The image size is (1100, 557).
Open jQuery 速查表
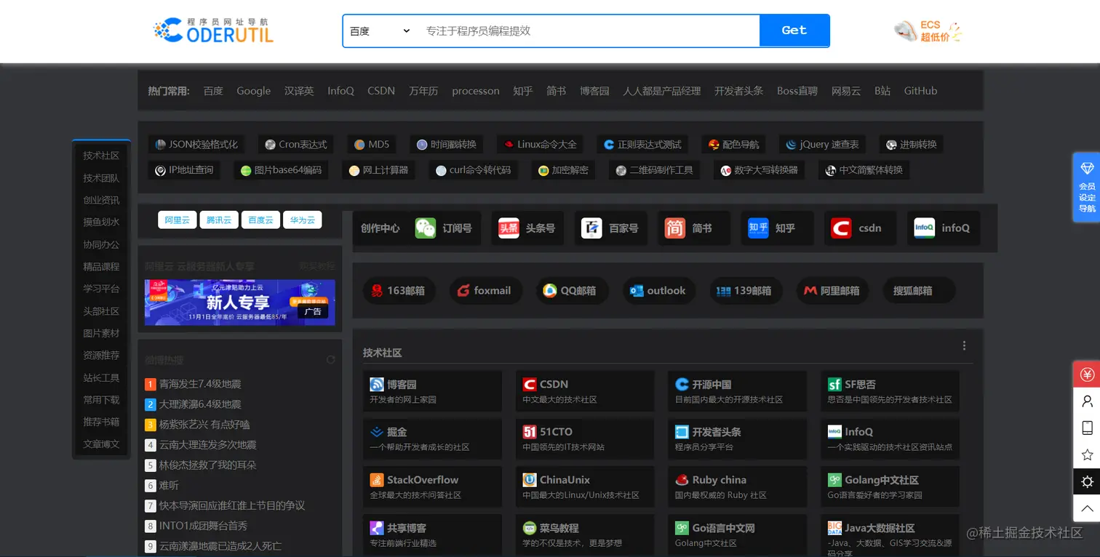tap(822, 144)
